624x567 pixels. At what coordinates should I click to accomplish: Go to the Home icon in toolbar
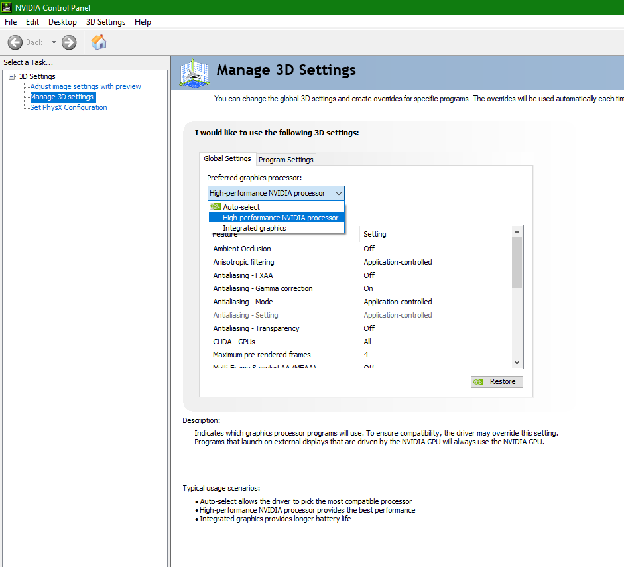99,42
